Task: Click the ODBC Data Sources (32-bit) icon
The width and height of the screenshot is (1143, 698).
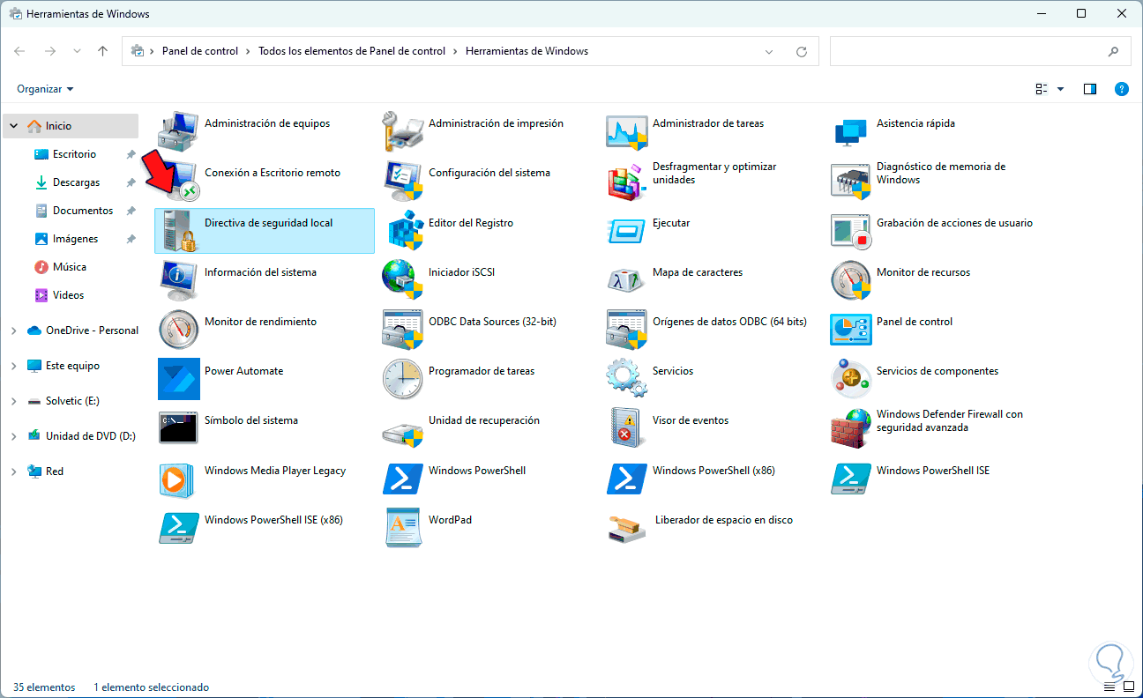Action: click(403, 330)
